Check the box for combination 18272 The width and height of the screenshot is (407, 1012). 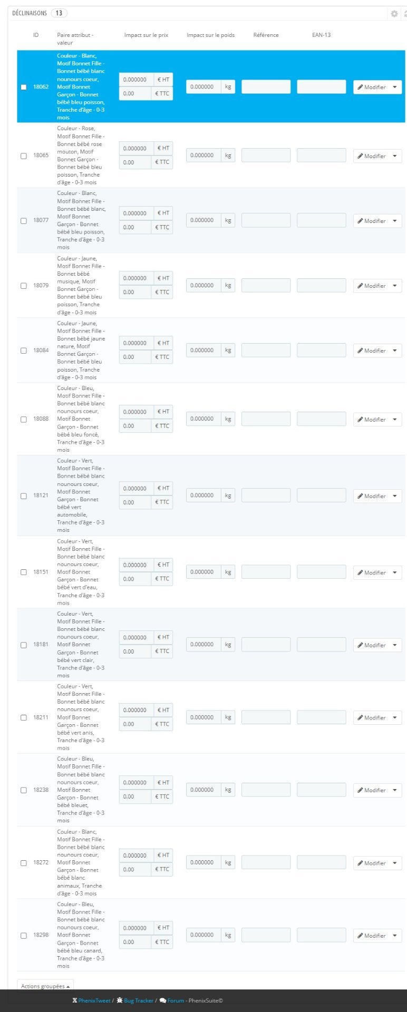23,863
